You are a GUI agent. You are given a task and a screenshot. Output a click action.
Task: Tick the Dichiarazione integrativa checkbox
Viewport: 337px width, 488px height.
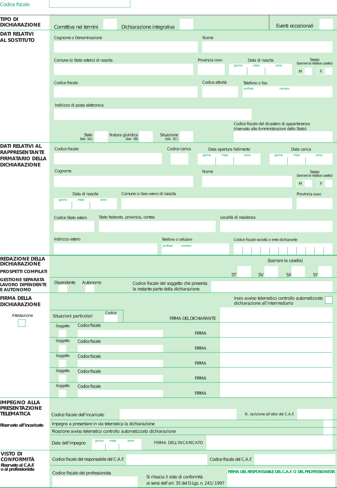tap(186, 24)
